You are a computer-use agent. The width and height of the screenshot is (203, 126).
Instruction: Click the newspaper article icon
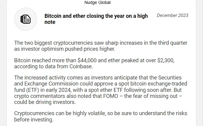coord(26,19)
